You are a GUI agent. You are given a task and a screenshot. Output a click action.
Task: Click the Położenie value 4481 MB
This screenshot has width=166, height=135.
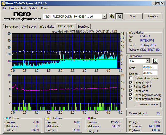coord(154,126)
